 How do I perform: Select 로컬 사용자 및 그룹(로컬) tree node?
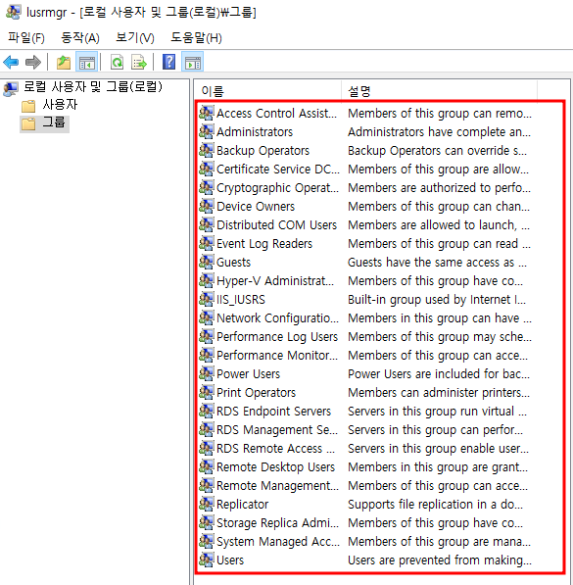pyautogui.click(x=93, y=87)
